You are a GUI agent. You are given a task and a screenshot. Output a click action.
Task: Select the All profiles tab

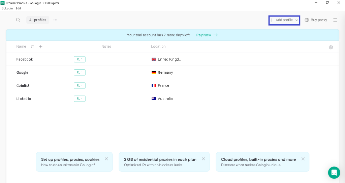click(38, 20)
